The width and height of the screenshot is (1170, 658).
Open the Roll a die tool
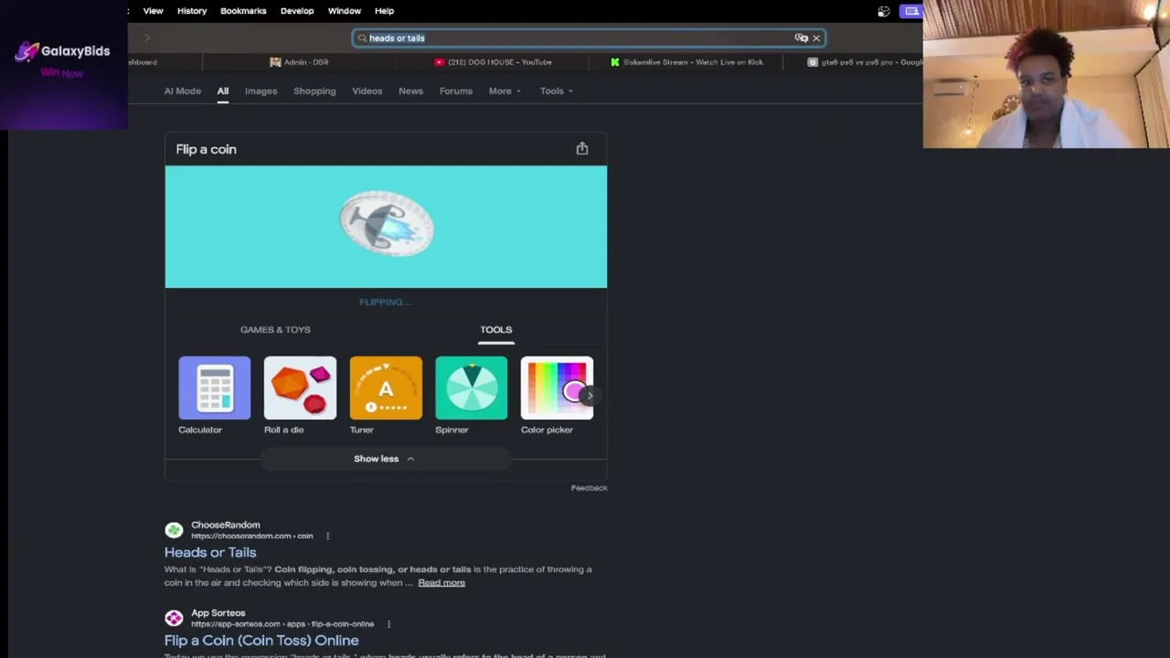(x=300, y=395)
